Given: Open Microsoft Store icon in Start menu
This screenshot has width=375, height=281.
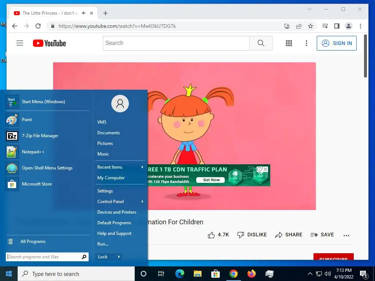Looking at the screenshot, I should pyautogui.click(x=12, y=184).
